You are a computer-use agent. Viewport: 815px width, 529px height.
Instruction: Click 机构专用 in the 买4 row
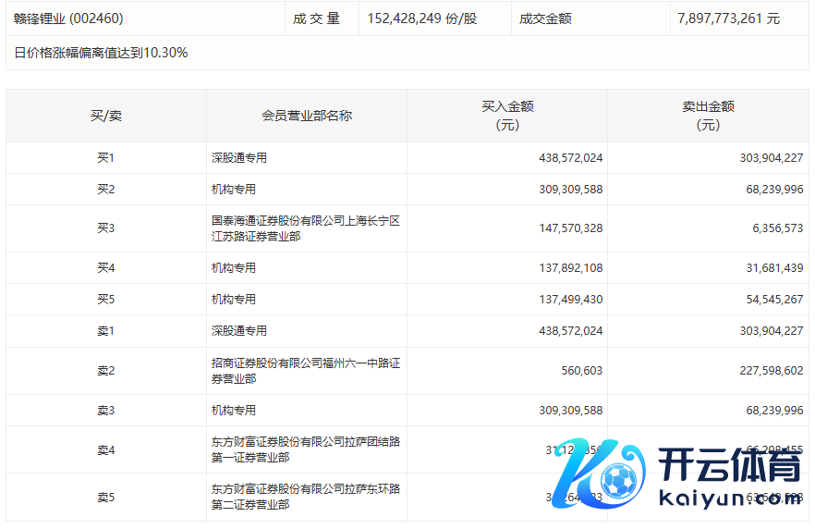pyautogui.click(x=234, y=268)
